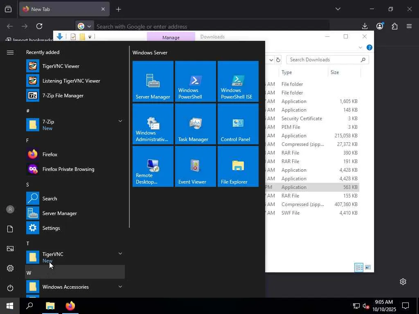Click the Explorer Help icon
The height and width of the screenshot is (314, 419).
(369, 47)
